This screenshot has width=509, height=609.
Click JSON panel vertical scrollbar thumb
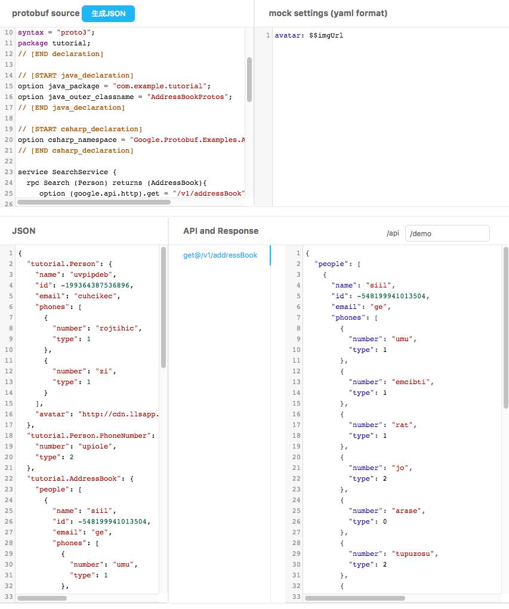(x=164, y=307)
